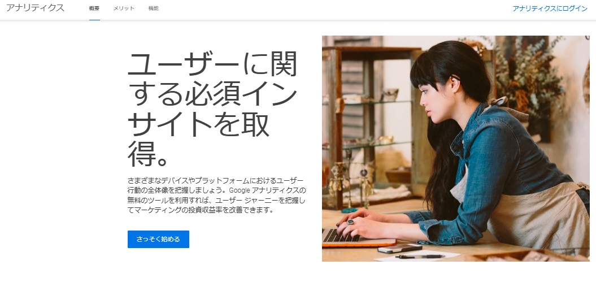The width and height of the screenshot is (596, 304).
Task: Click the laptop in the hero photo
Action: pos(357,238)
